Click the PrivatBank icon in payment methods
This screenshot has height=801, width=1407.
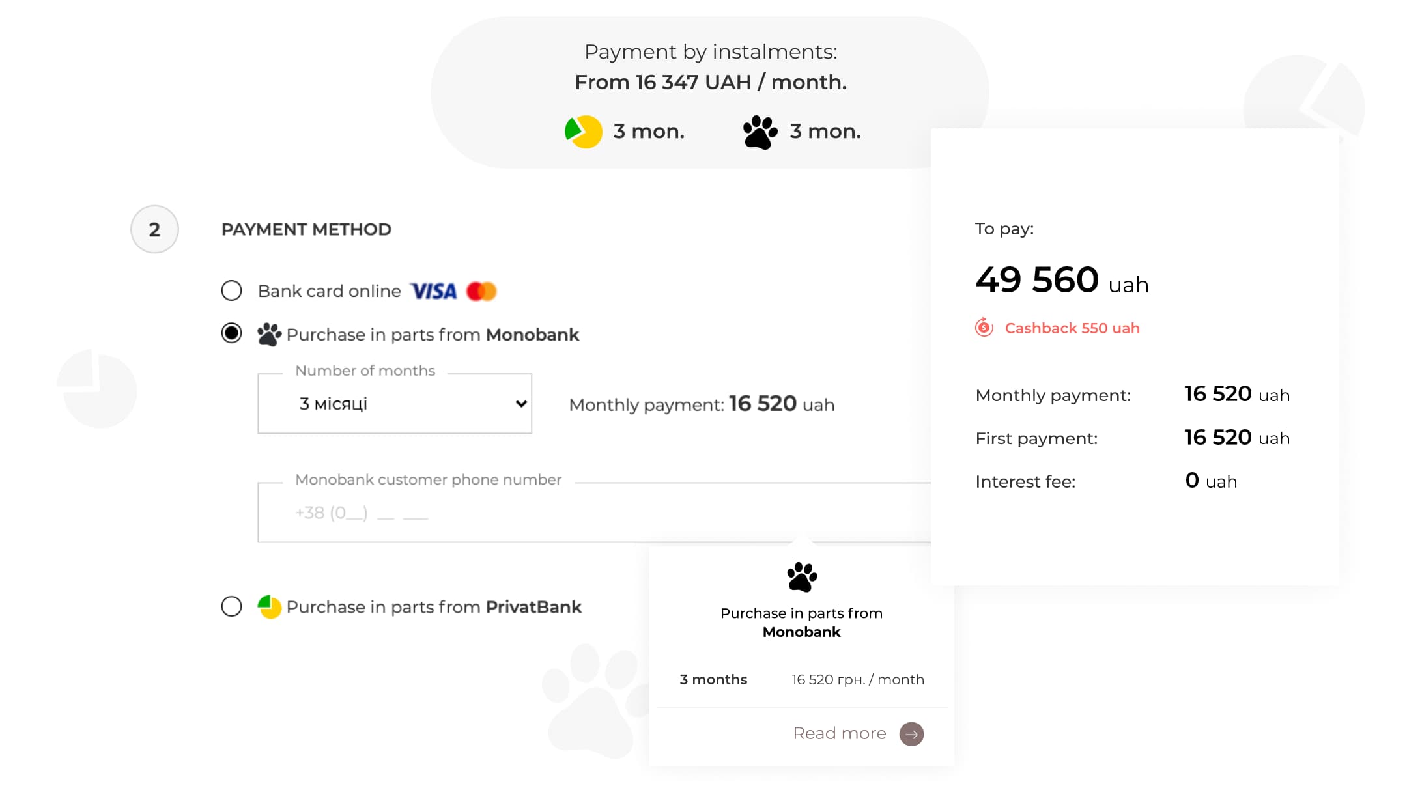point(269,607)
